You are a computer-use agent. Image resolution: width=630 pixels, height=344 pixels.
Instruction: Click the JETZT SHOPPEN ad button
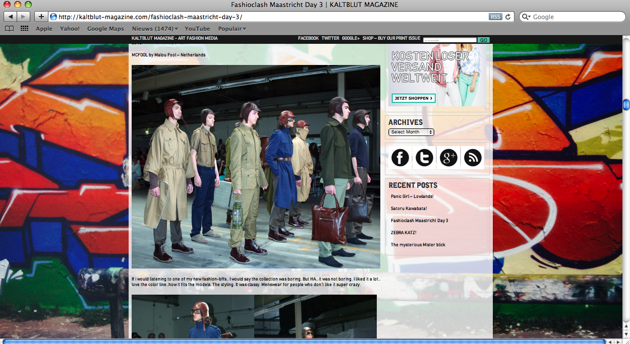[x=413, y=98]
